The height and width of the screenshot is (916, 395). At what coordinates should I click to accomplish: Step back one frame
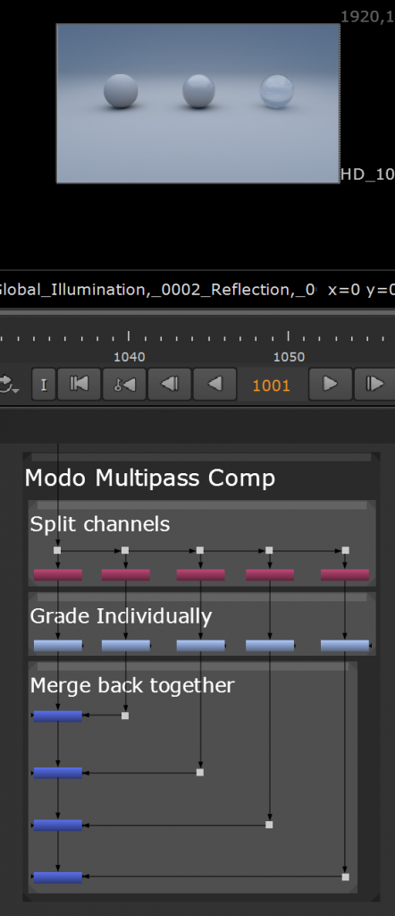[169, 385]
